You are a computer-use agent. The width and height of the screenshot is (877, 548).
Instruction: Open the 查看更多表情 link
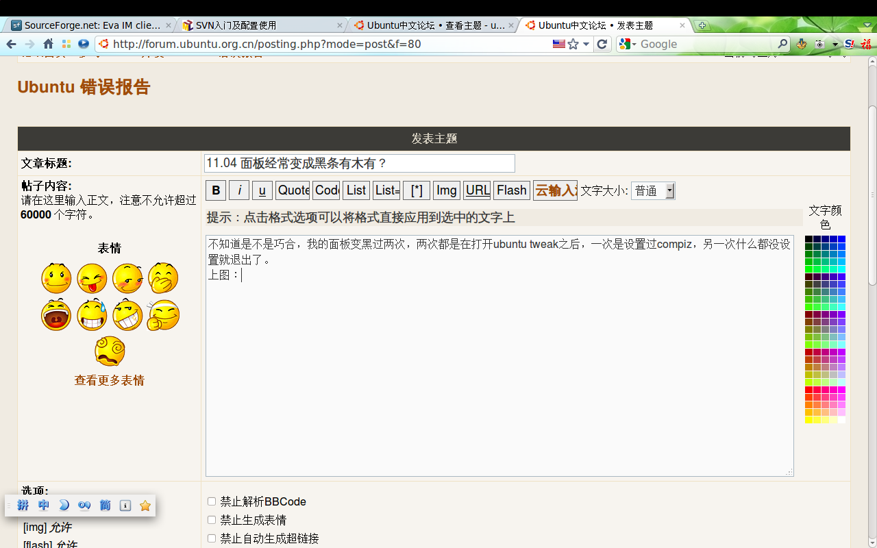click(110, 380)
